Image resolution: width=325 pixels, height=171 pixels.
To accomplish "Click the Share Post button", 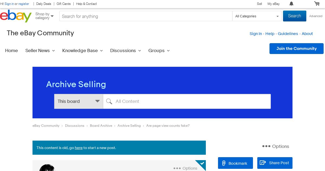I will coord(275,163).
